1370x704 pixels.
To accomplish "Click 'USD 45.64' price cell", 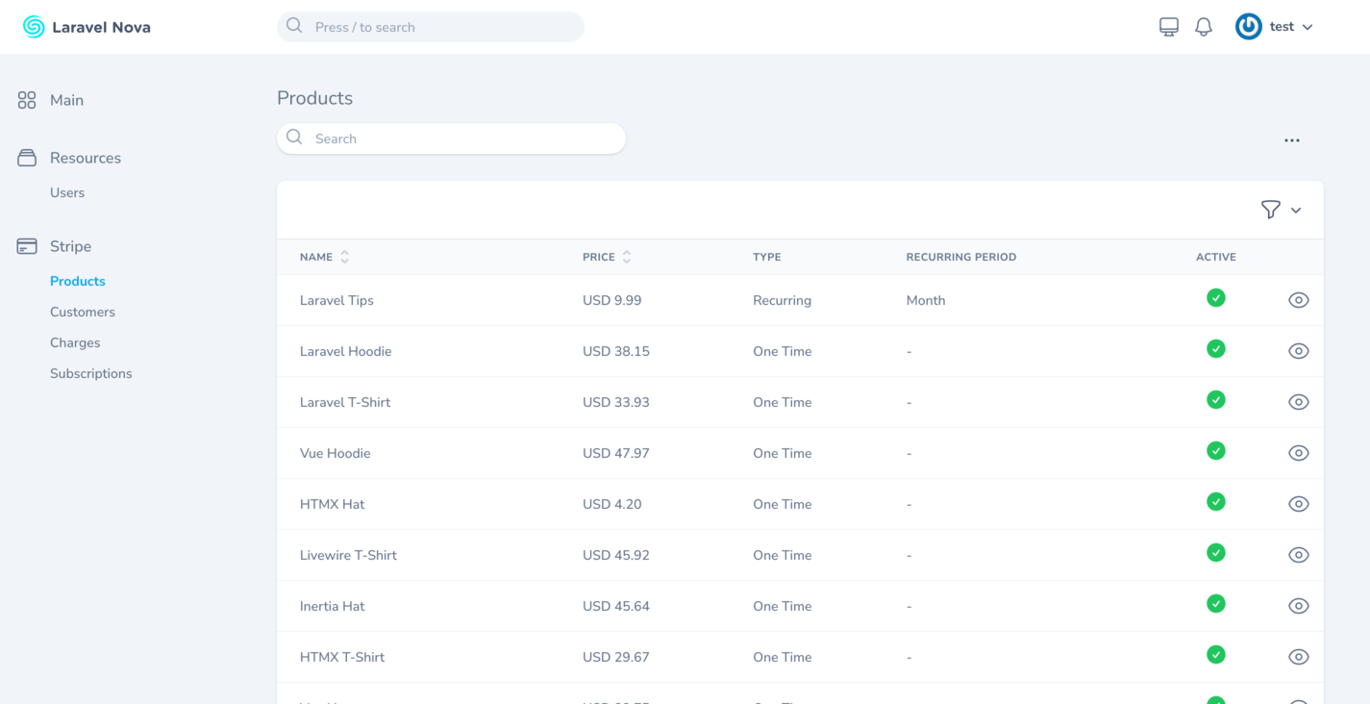I will [x=616, y=606].
